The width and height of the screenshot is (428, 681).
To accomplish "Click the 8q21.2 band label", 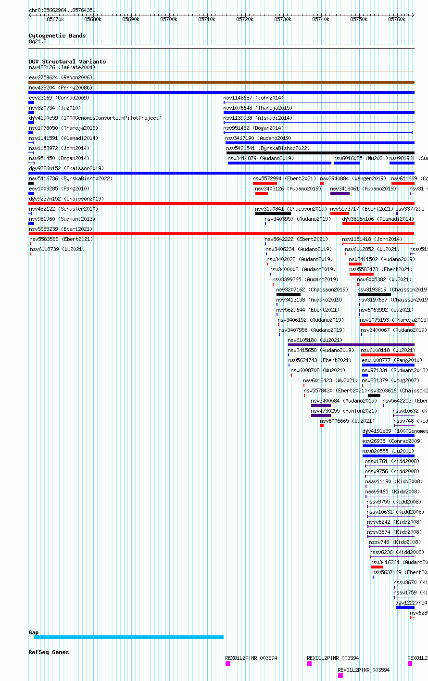I will click(x=38, y=42).
